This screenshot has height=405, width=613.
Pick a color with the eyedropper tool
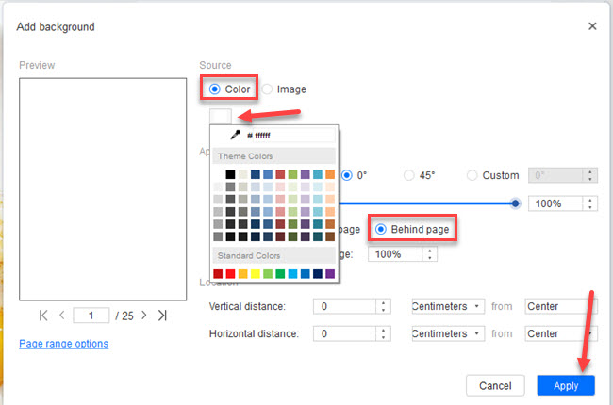[235, 135]
